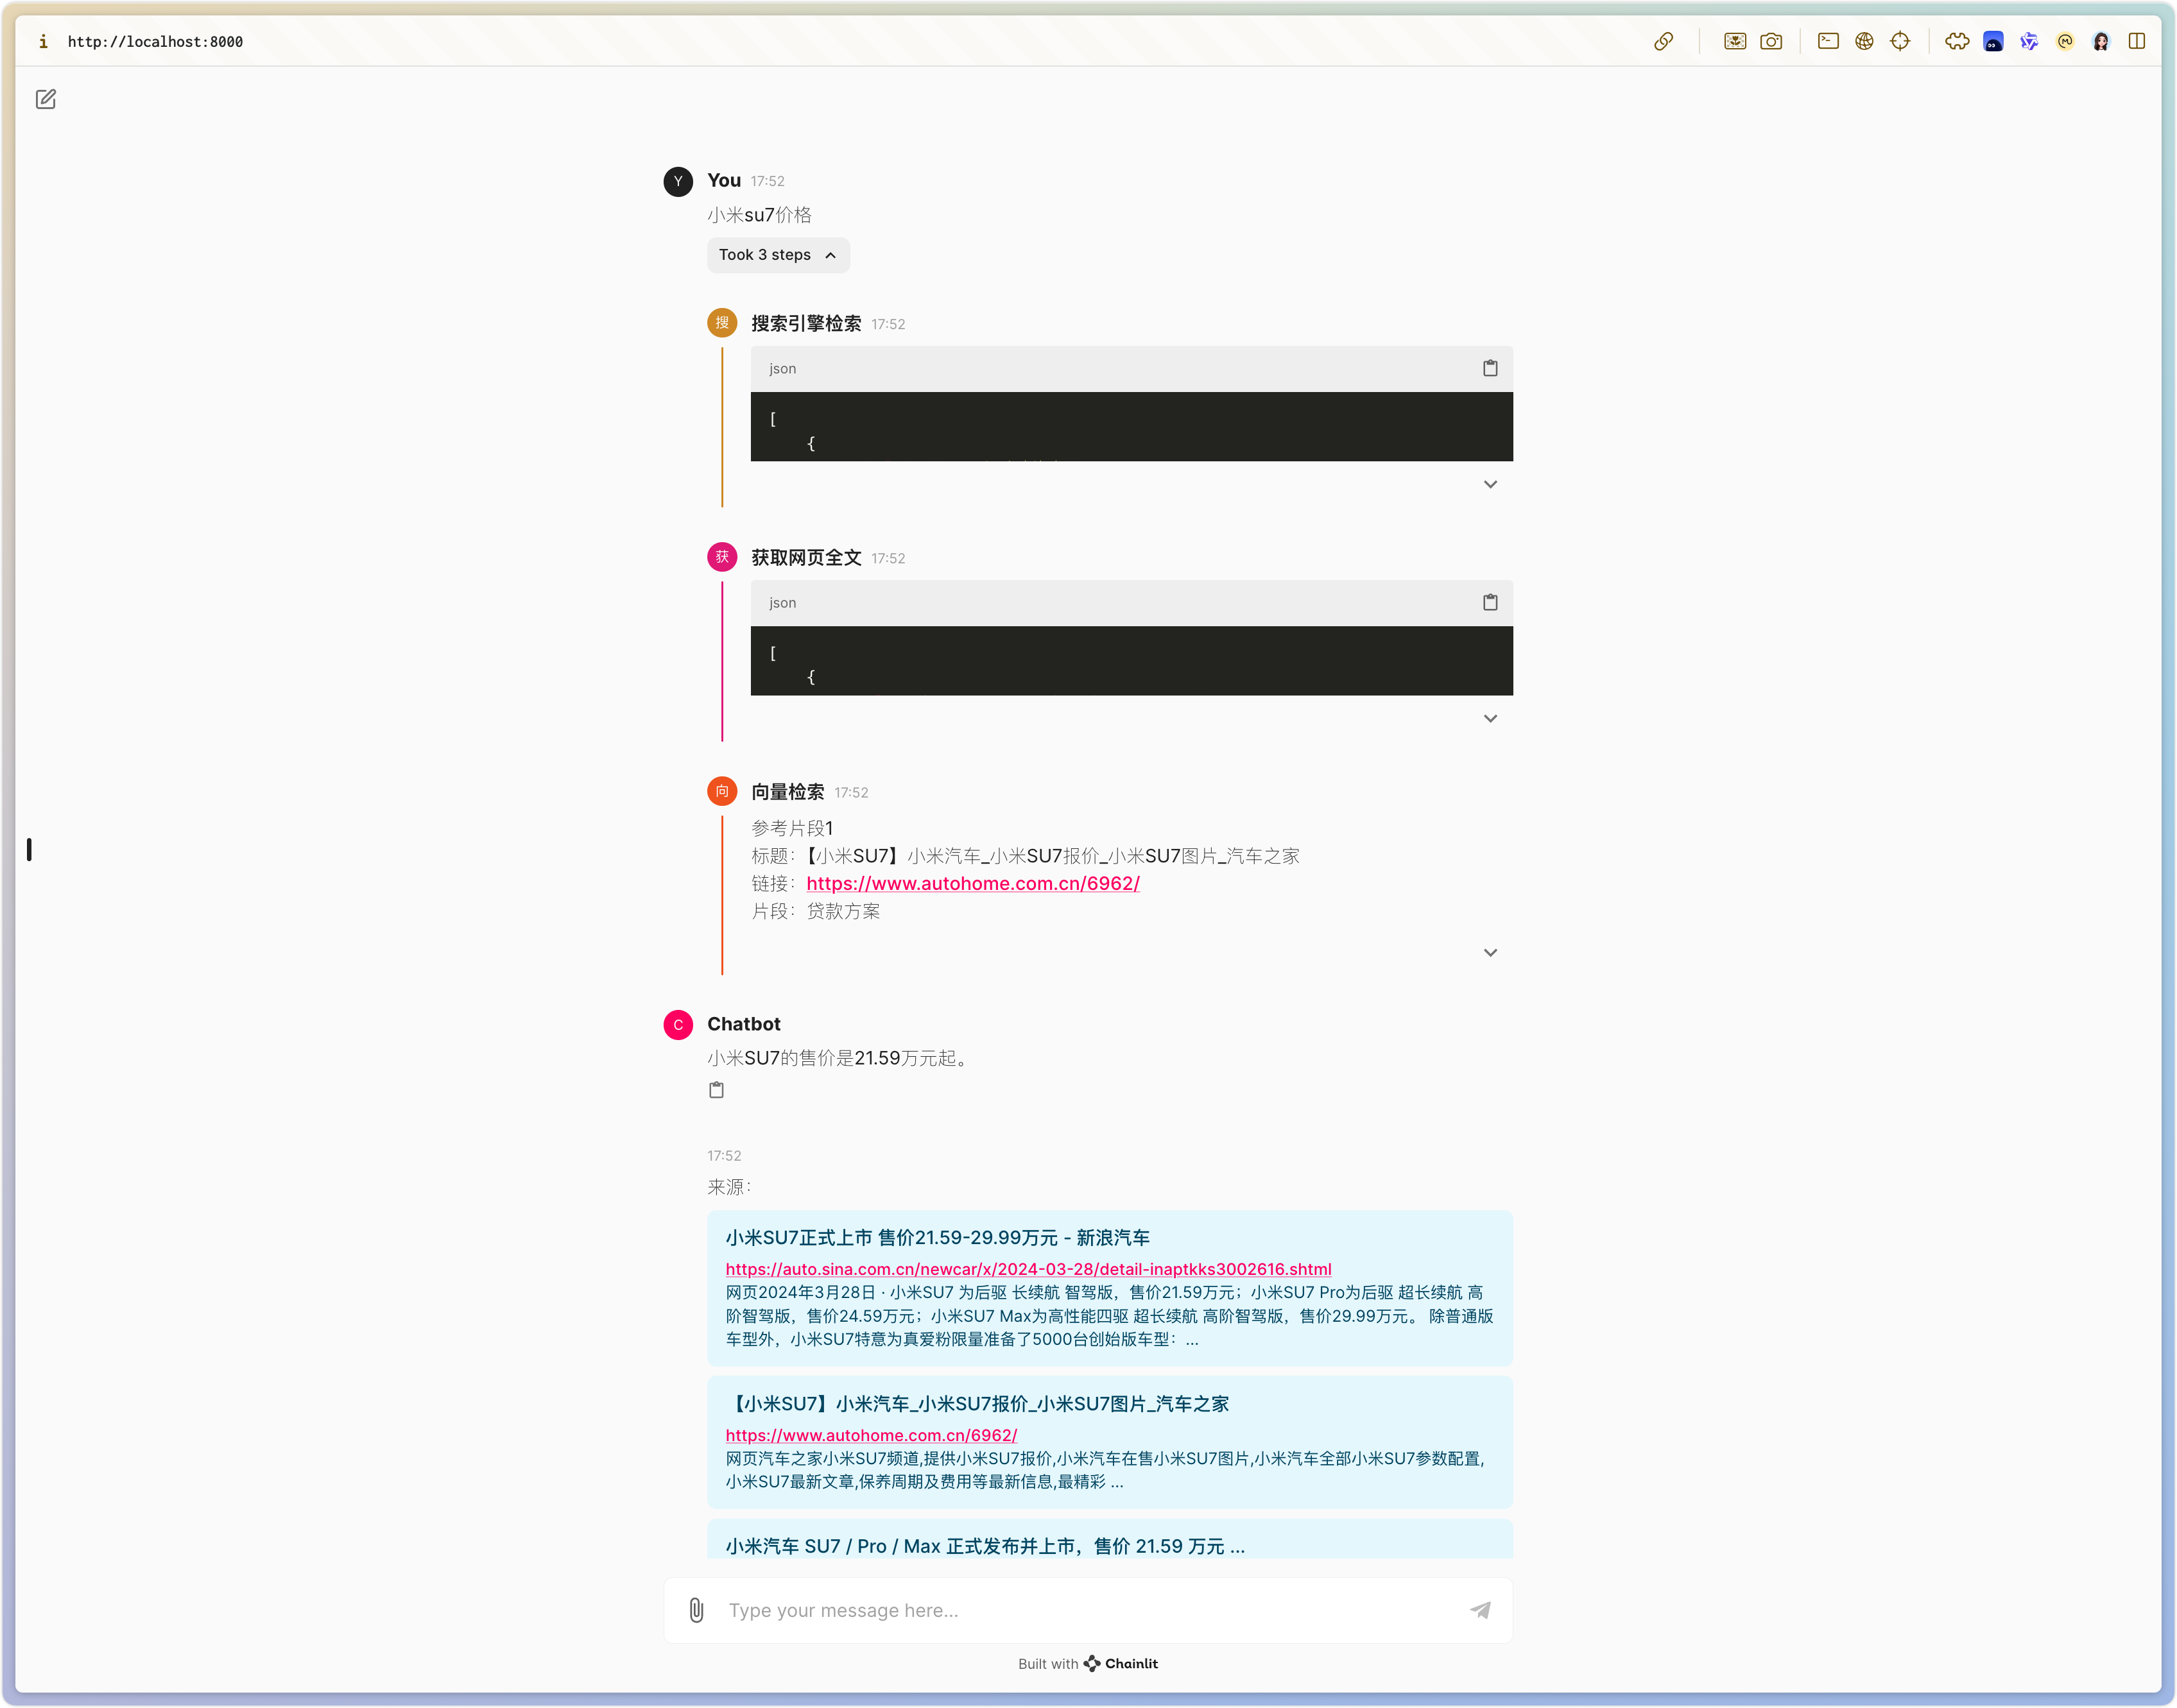The image size is (2177, 1708).
Task: Click the json label in second code block
Action: tap(783, 602)
